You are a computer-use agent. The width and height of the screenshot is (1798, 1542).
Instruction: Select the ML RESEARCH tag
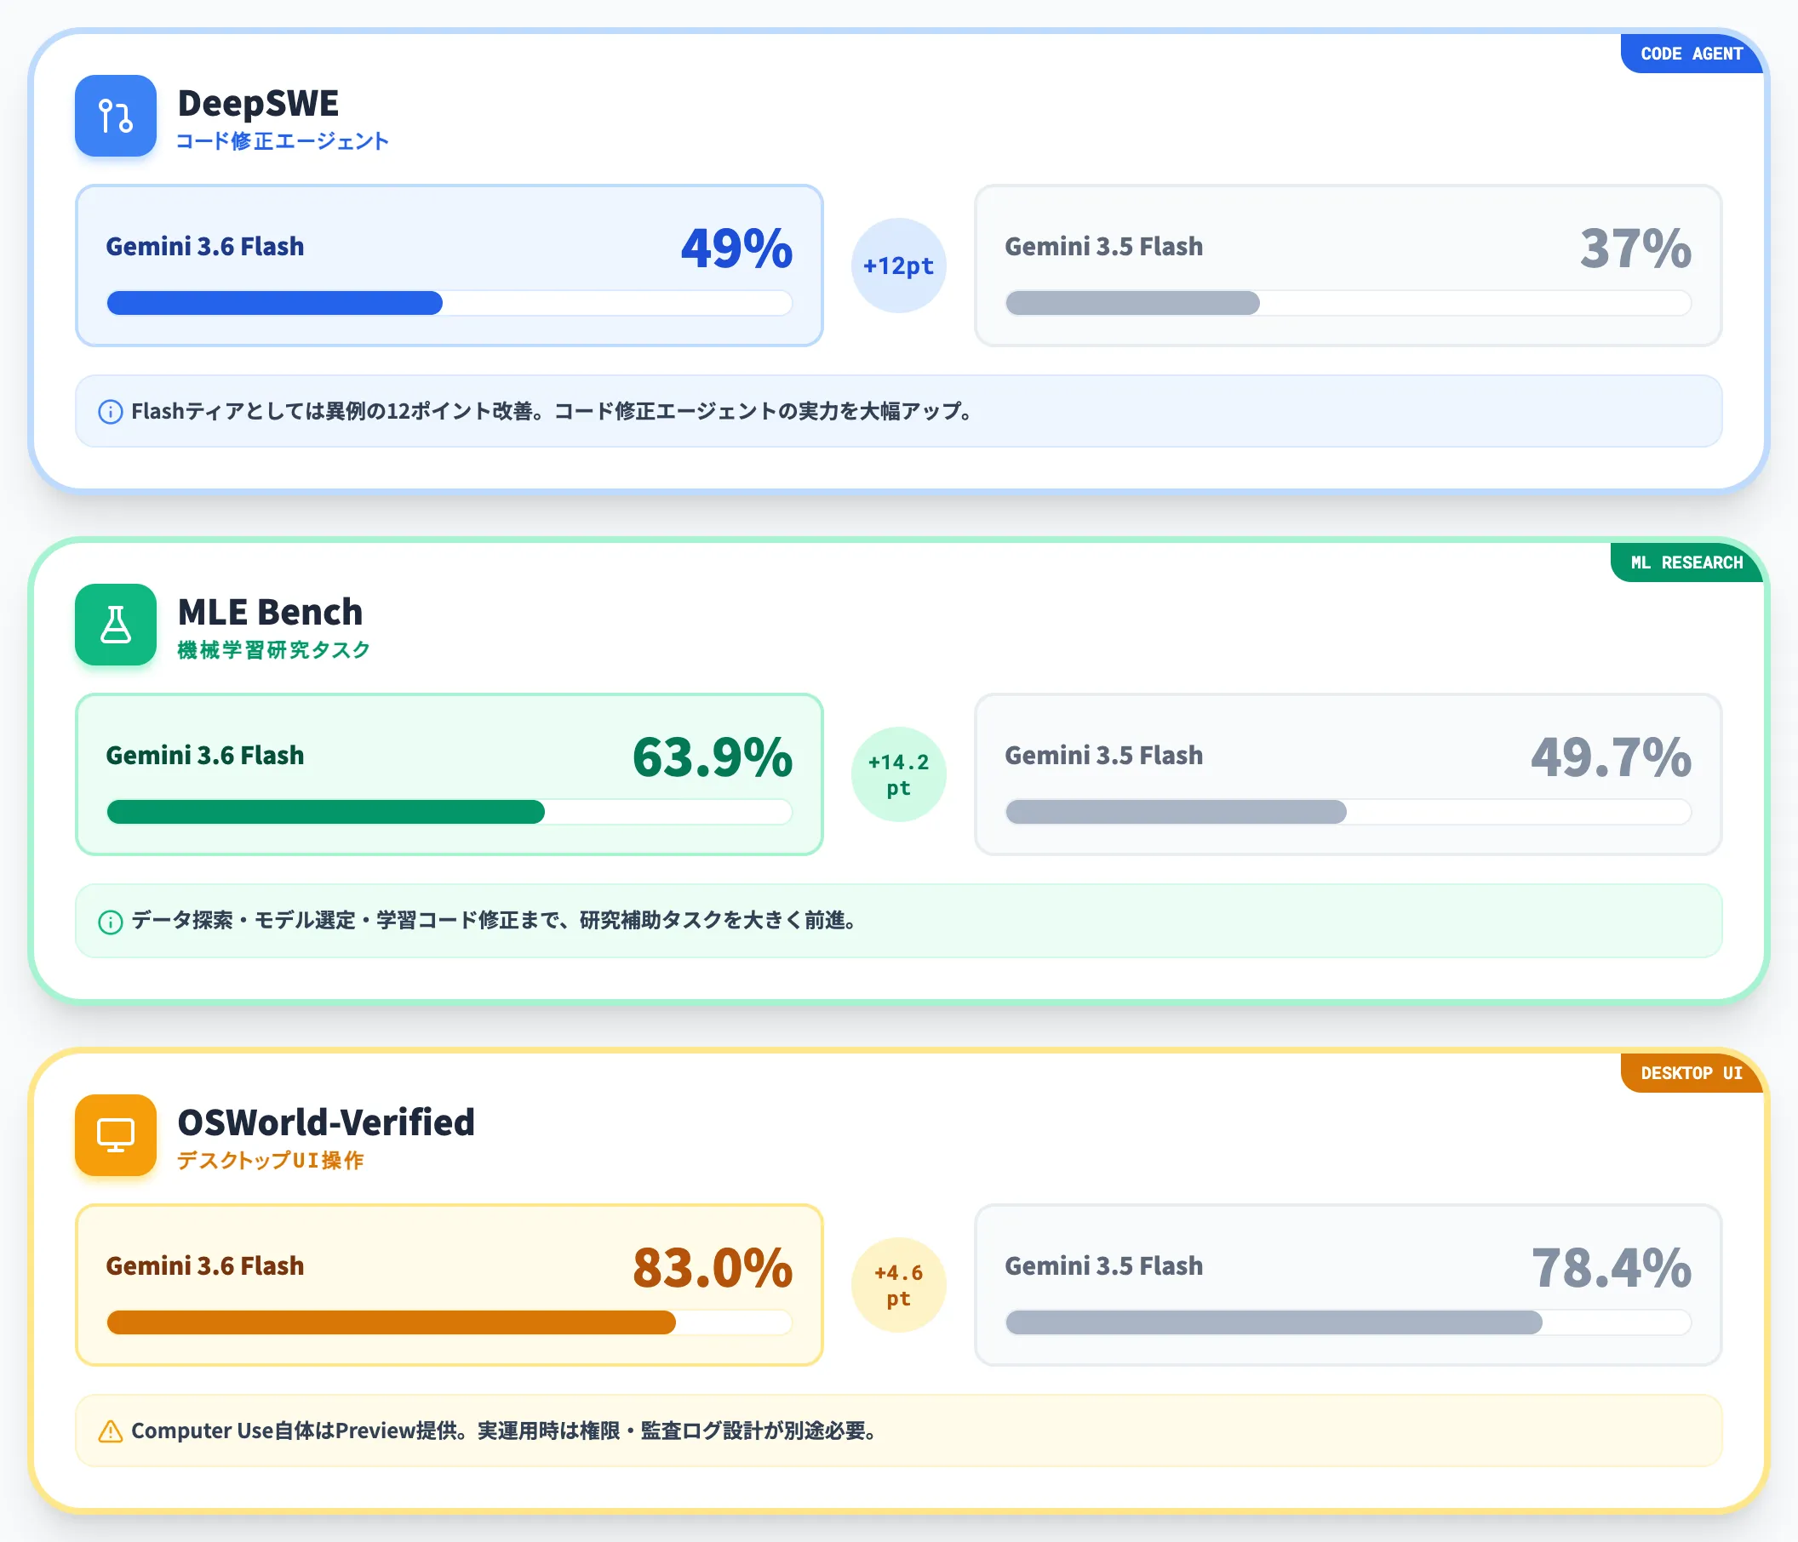[x=1686, y=563]
